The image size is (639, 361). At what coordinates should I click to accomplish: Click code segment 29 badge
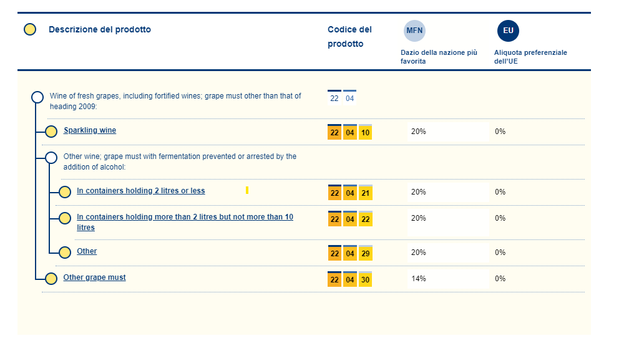365,253
